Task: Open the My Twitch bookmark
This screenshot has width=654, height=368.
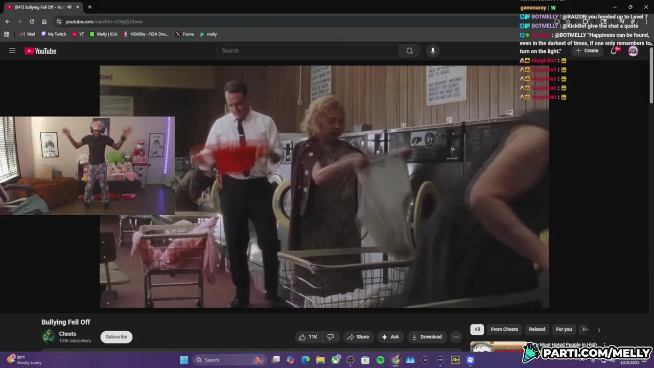Action: [x=53, y=34]
